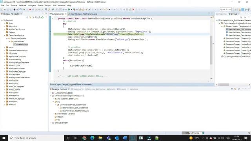
Task: Open the notification center icon in system tray
Action: (x=246, y=138)
